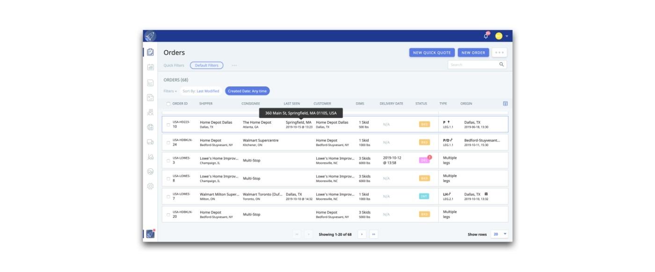Click Walmart Milton Super... shipper cell
This screenshot has height=272, width=655.
(x=219, y=196)
